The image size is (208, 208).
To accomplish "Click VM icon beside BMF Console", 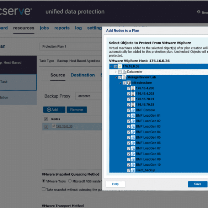I will 133,110.
